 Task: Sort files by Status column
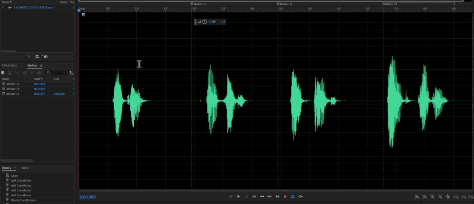pyautogui.click(x=63, y=2)
